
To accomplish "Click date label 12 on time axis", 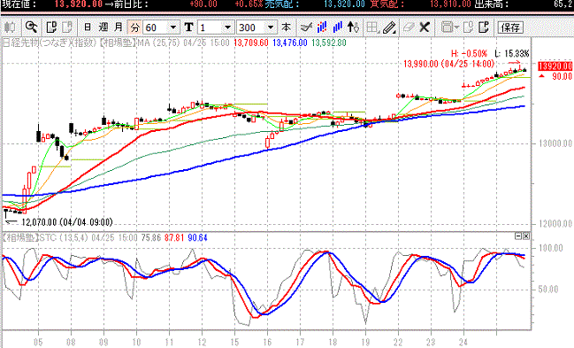I will (202, 343).
